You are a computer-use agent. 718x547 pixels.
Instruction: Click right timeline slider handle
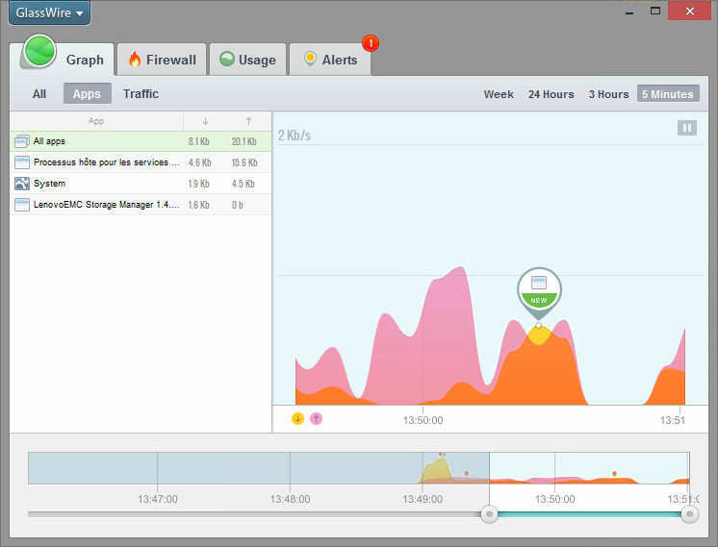690,514
